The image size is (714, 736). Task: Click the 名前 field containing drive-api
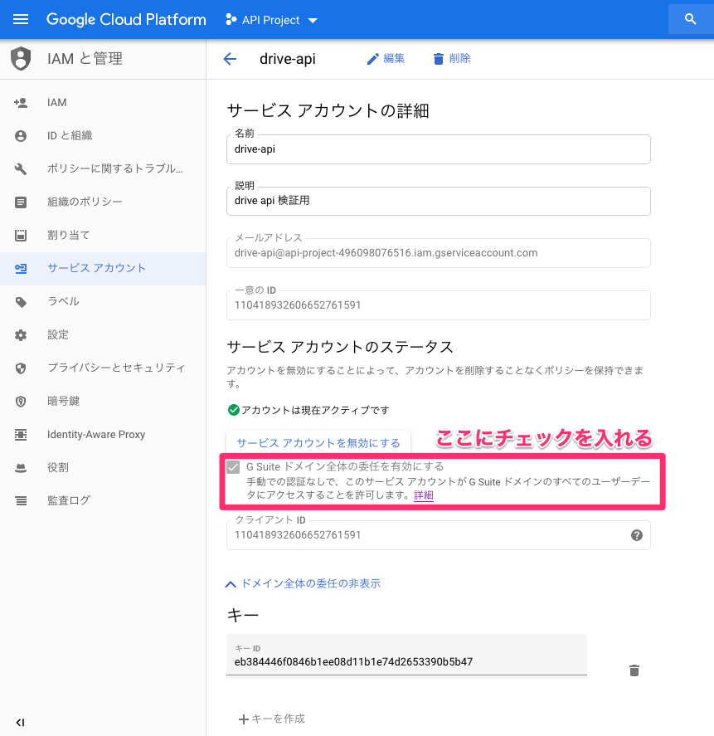438,149
